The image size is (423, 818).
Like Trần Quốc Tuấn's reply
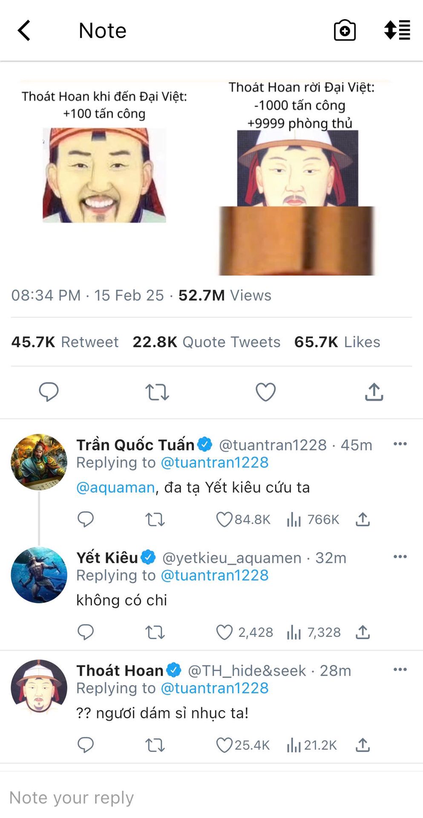pyautogui.click(x=224, y=519)
